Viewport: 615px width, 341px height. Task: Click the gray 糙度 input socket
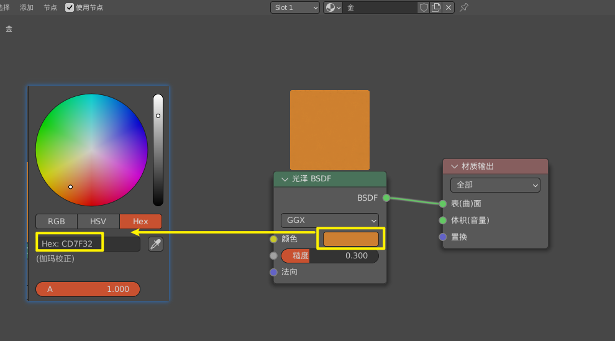[273, 255]
